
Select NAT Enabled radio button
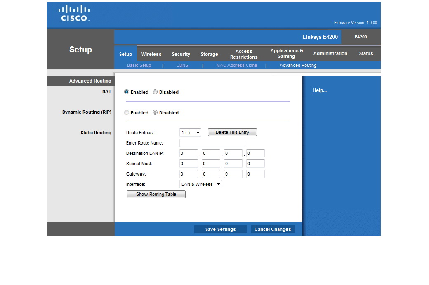tap(127, 92)
